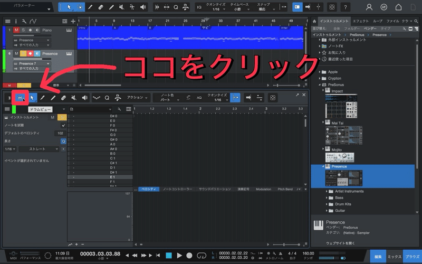Click the ブラウズ button
The image size is (422, 264).
tap(413, 257)
